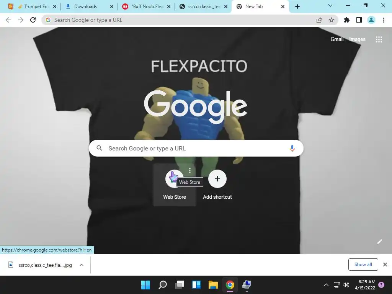Open the notification count badge
Image resolution: width=392 pixels, height=294 pixels.
coord(381,285)
